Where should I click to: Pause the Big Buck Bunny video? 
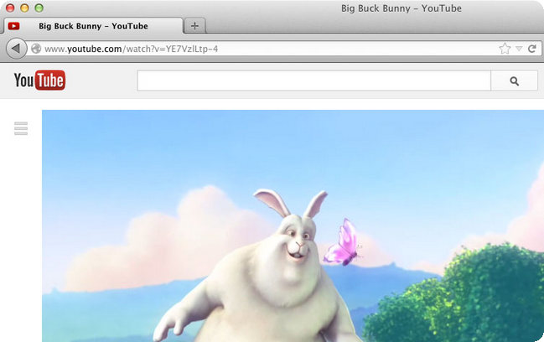coord(293,226)
